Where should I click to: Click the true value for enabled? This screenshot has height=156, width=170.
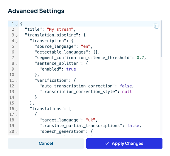[x=71, y=69]
